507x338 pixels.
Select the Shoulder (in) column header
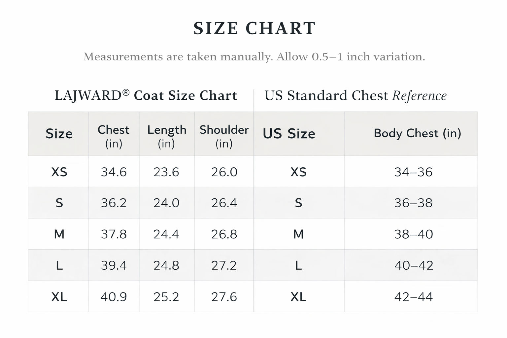(224, 136)
